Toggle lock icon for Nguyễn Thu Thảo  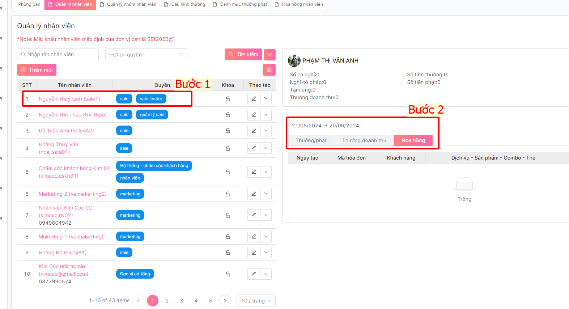coord(228,115)
